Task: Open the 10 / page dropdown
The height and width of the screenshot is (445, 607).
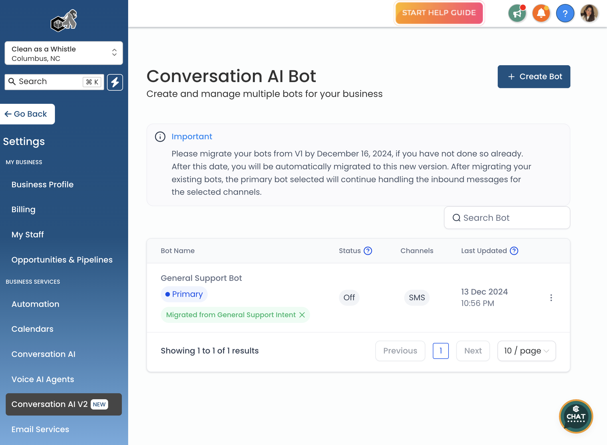Action: point(527,351)
